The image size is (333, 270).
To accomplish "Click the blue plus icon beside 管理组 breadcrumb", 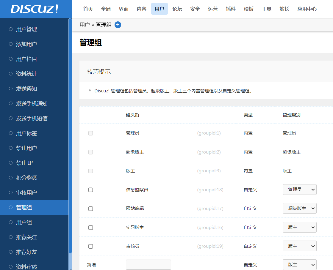I will point(118,25).
